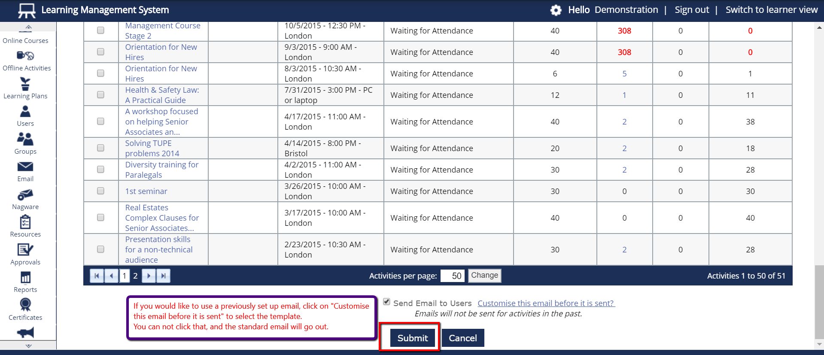
Task: Open the Nagware sidebar icon
Action: (x=25, y=195)
